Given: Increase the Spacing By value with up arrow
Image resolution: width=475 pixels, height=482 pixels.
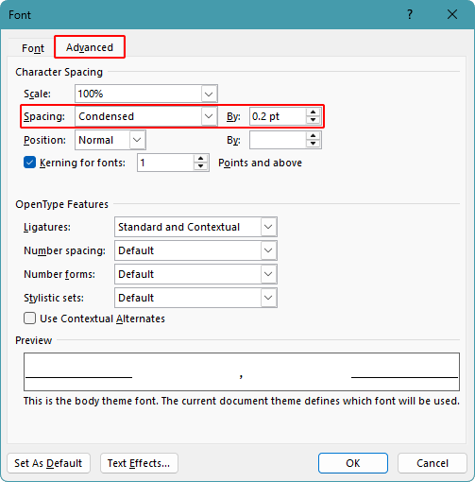Looking at the screenshot, I should click(x=313, y=112).
